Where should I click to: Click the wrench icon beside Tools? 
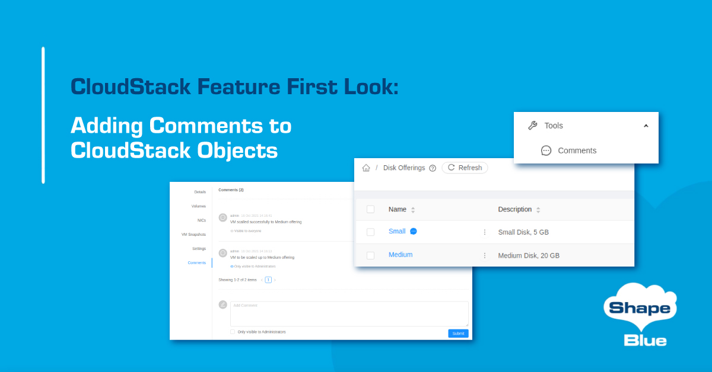tap(532, 126)
